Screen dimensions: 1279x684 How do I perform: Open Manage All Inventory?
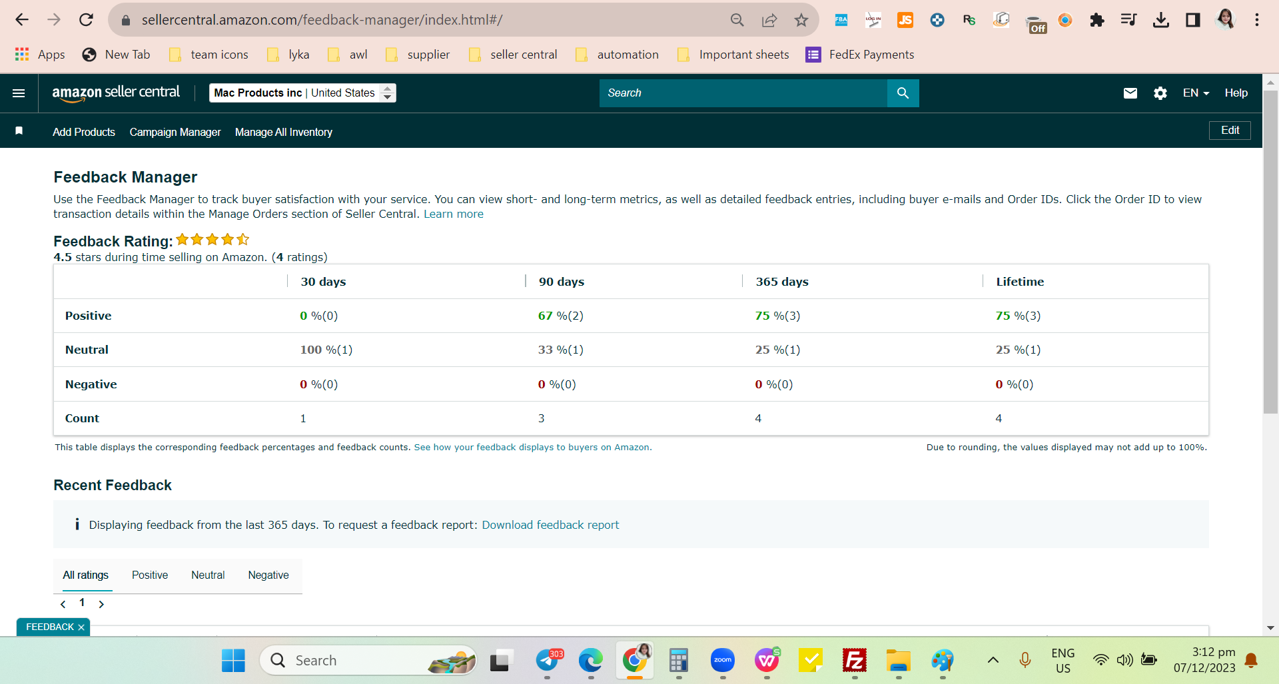[284, 132]
